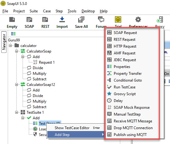Click the Proxy toolbar icon

[x=160, y=19]
